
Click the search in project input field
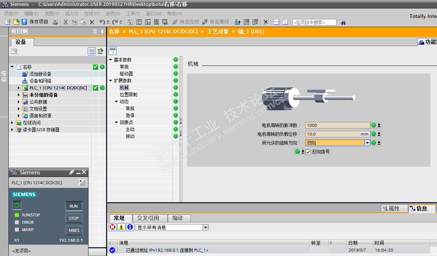coord(314,22)
